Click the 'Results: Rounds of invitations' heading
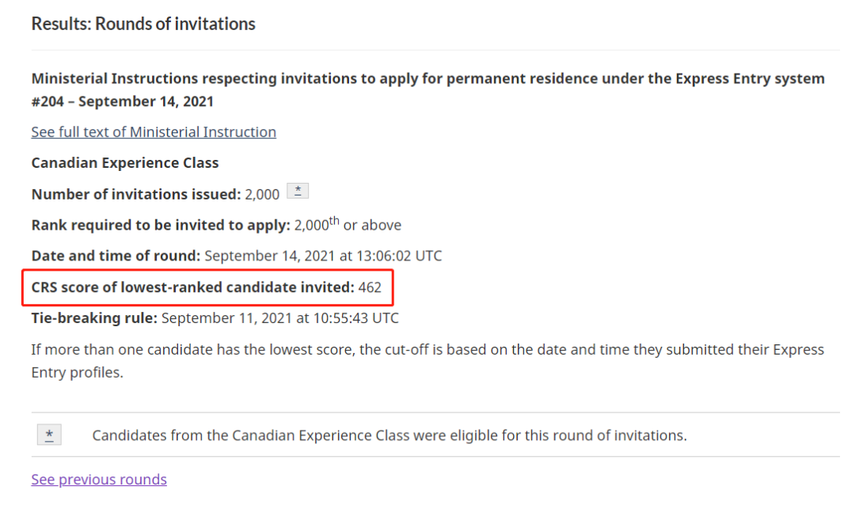The width and height of the screenshot is (855, 509). click(x=143, y=24)
